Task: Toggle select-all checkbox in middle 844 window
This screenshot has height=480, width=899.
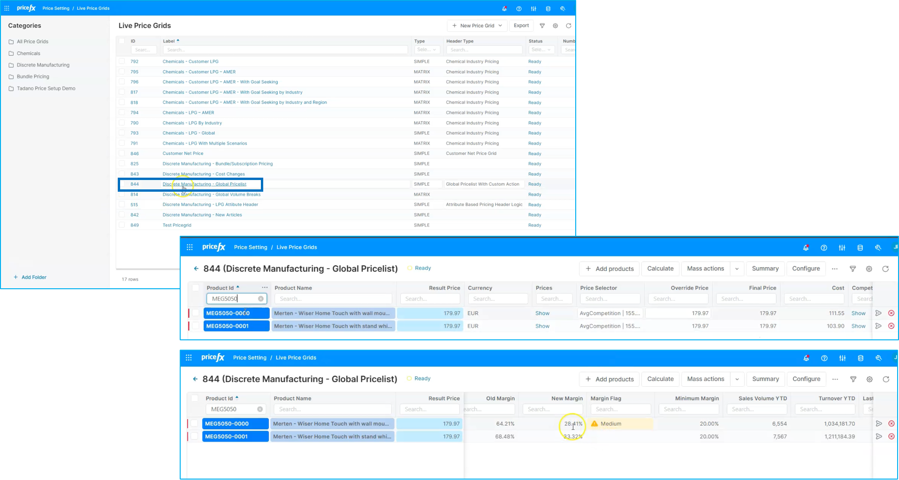Action: coord(196,288)
